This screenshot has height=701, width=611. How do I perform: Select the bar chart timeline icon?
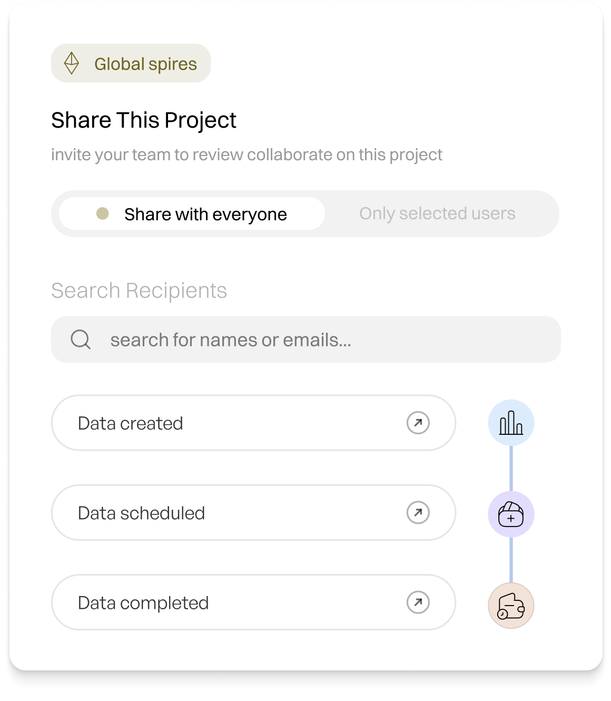[x=511, y=423]
